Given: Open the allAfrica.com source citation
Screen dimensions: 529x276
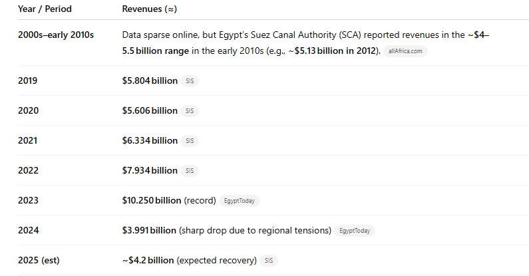Looking at the screenshot, I should coord(405,51).
